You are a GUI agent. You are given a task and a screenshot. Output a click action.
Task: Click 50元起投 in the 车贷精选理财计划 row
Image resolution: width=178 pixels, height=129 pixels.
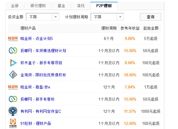pyautogui.click(x=151, y=51)
